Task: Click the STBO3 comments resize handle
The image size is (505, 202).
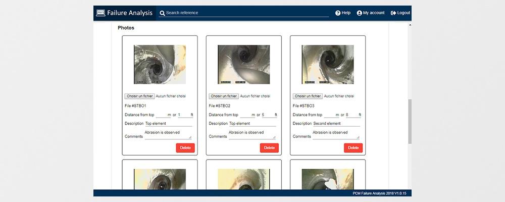Action: [x=358, y=137]
